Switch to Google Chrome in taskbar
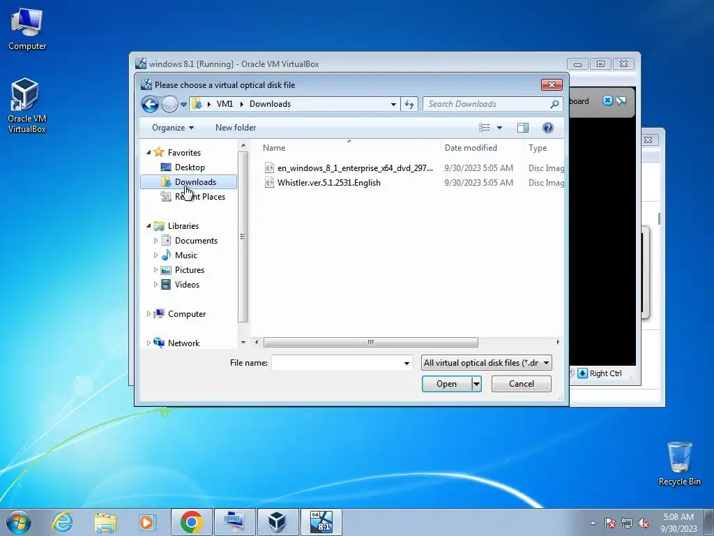The height and width of the screenshot is (536, 714). [191, 522]
